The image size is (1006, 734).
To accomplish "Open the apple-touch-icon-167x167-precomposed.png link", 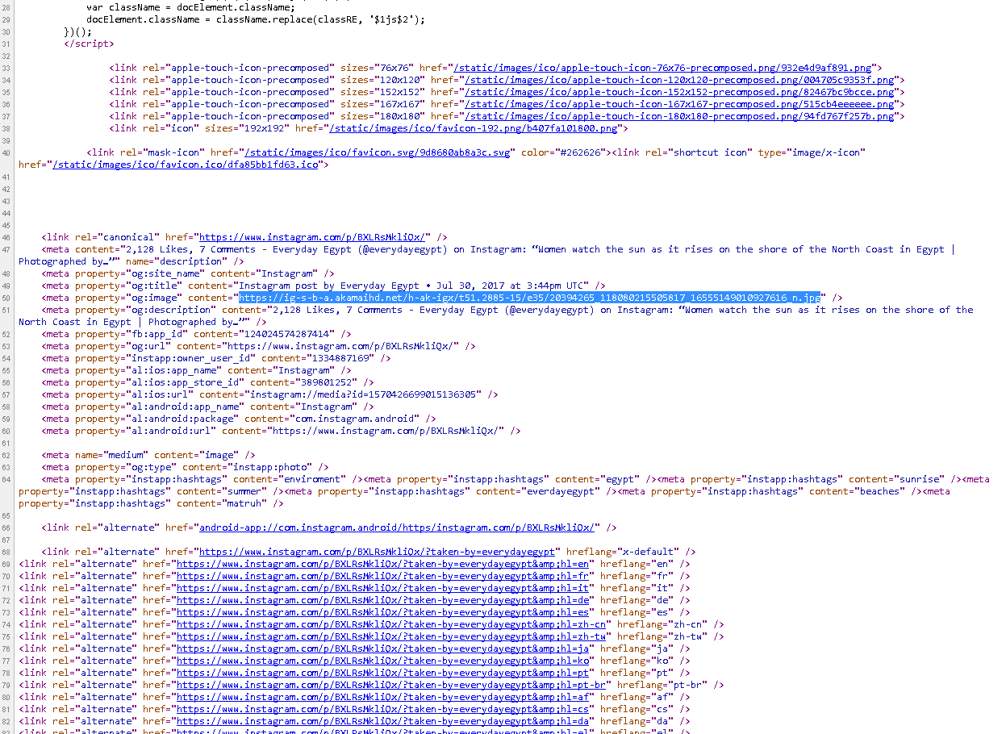I will [679, 104].
